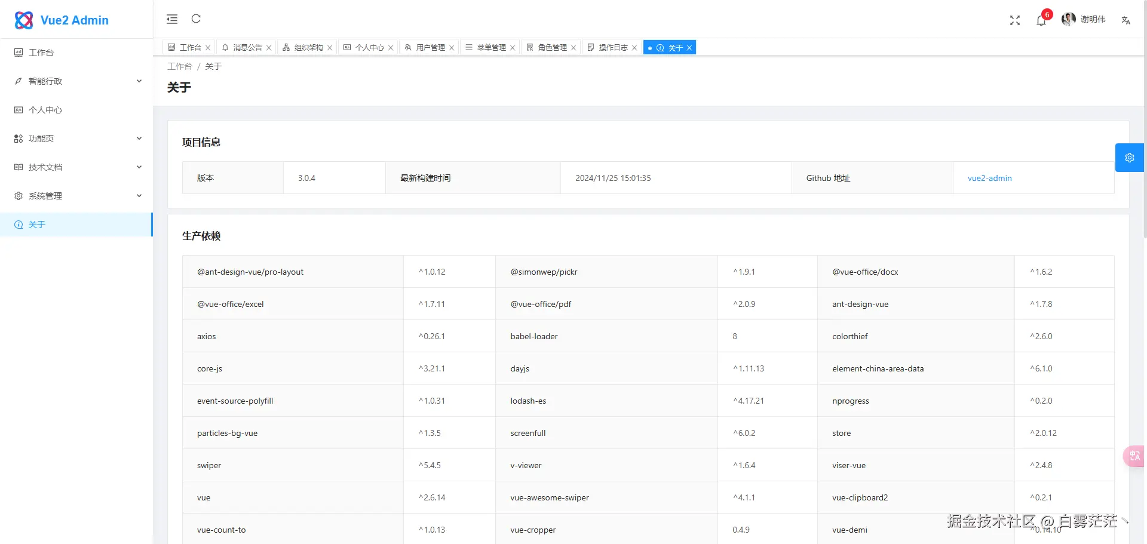Open the vue2-admin Github link
This screenshot has height=544, width=1147.
click(x=989, y=178)
